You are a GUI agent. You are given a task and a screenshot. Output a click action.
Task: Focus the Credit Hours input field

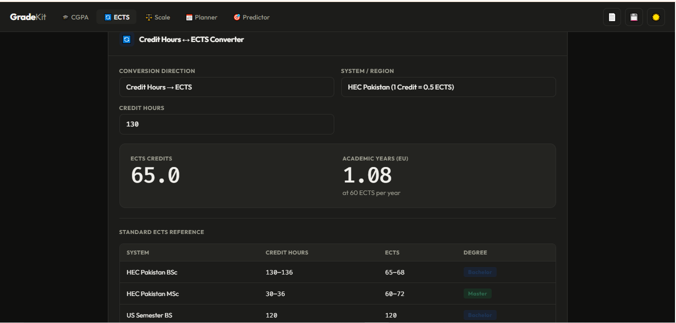226,124
